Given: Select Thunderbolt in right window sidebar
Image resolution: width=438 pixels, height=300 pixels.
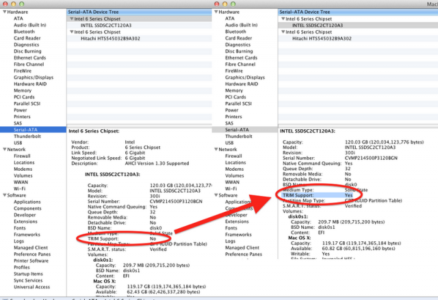Looking at the screenshot, I should [239, 137].
